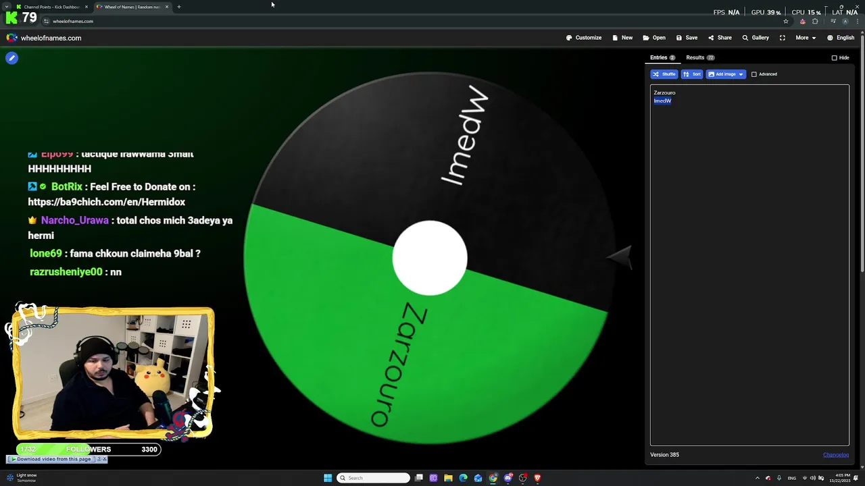Browse the wheel Gallery
The image size is (865, 486).
pyautogui.click(x=756, y=38)
